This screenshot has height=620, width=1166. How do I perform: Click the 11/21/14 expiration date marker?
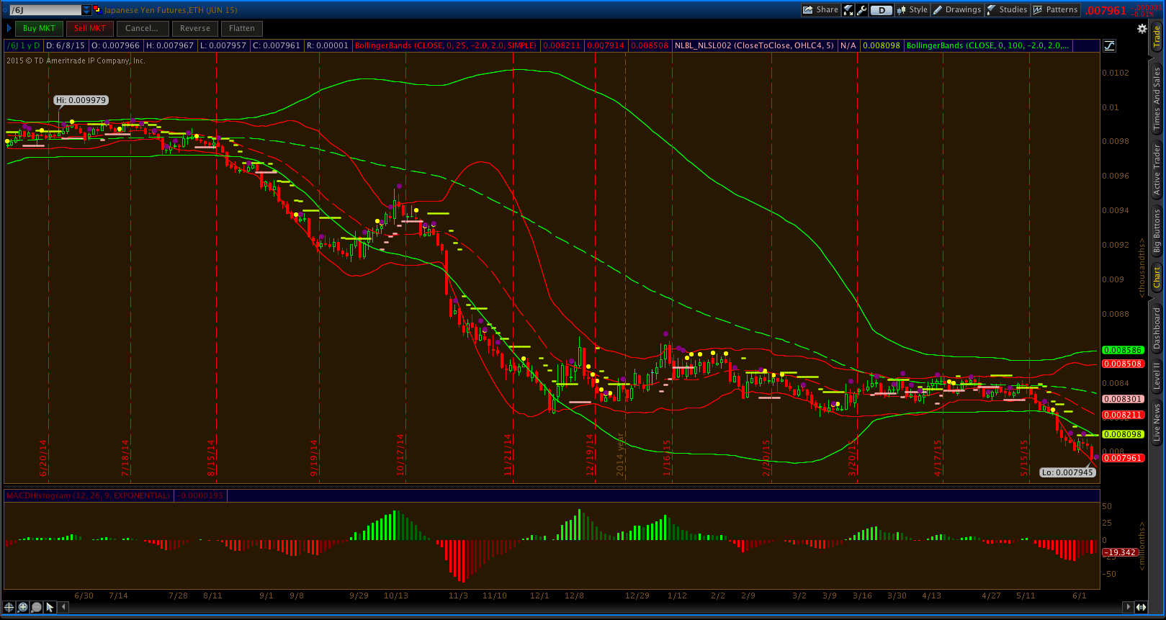(508, 454)
